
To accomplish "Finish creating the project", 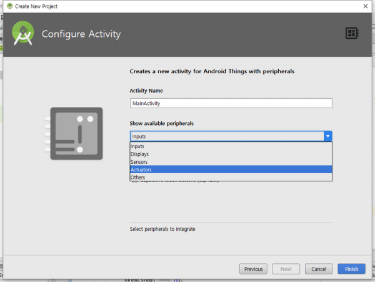I will [351, 269].
